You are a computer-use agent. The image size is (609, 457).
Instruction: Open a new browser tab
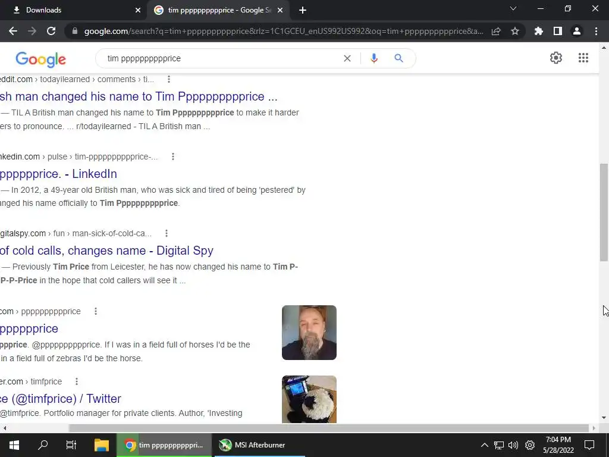(x=303, y=10)
